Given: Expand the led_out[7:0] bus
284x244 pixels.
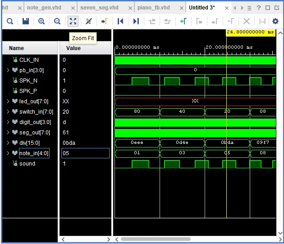Looking at the screenshot, I should pyautogui.click(x=8, y=101).
